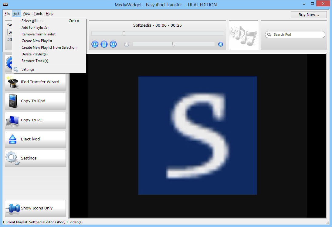Choose Create New Playlist entry
The width and height of the screenshot is (332, 227).
click(49, 41)
